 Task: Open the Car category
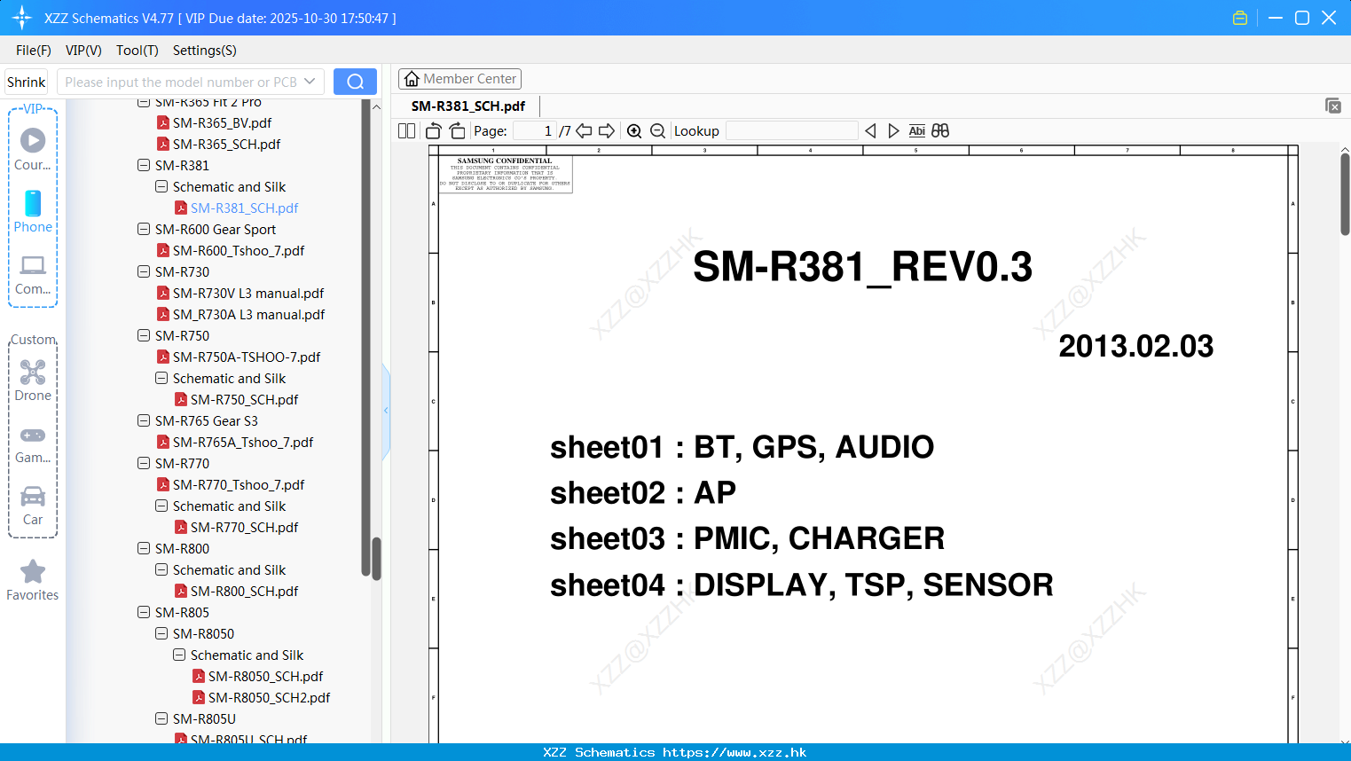(x=33, y=506)
